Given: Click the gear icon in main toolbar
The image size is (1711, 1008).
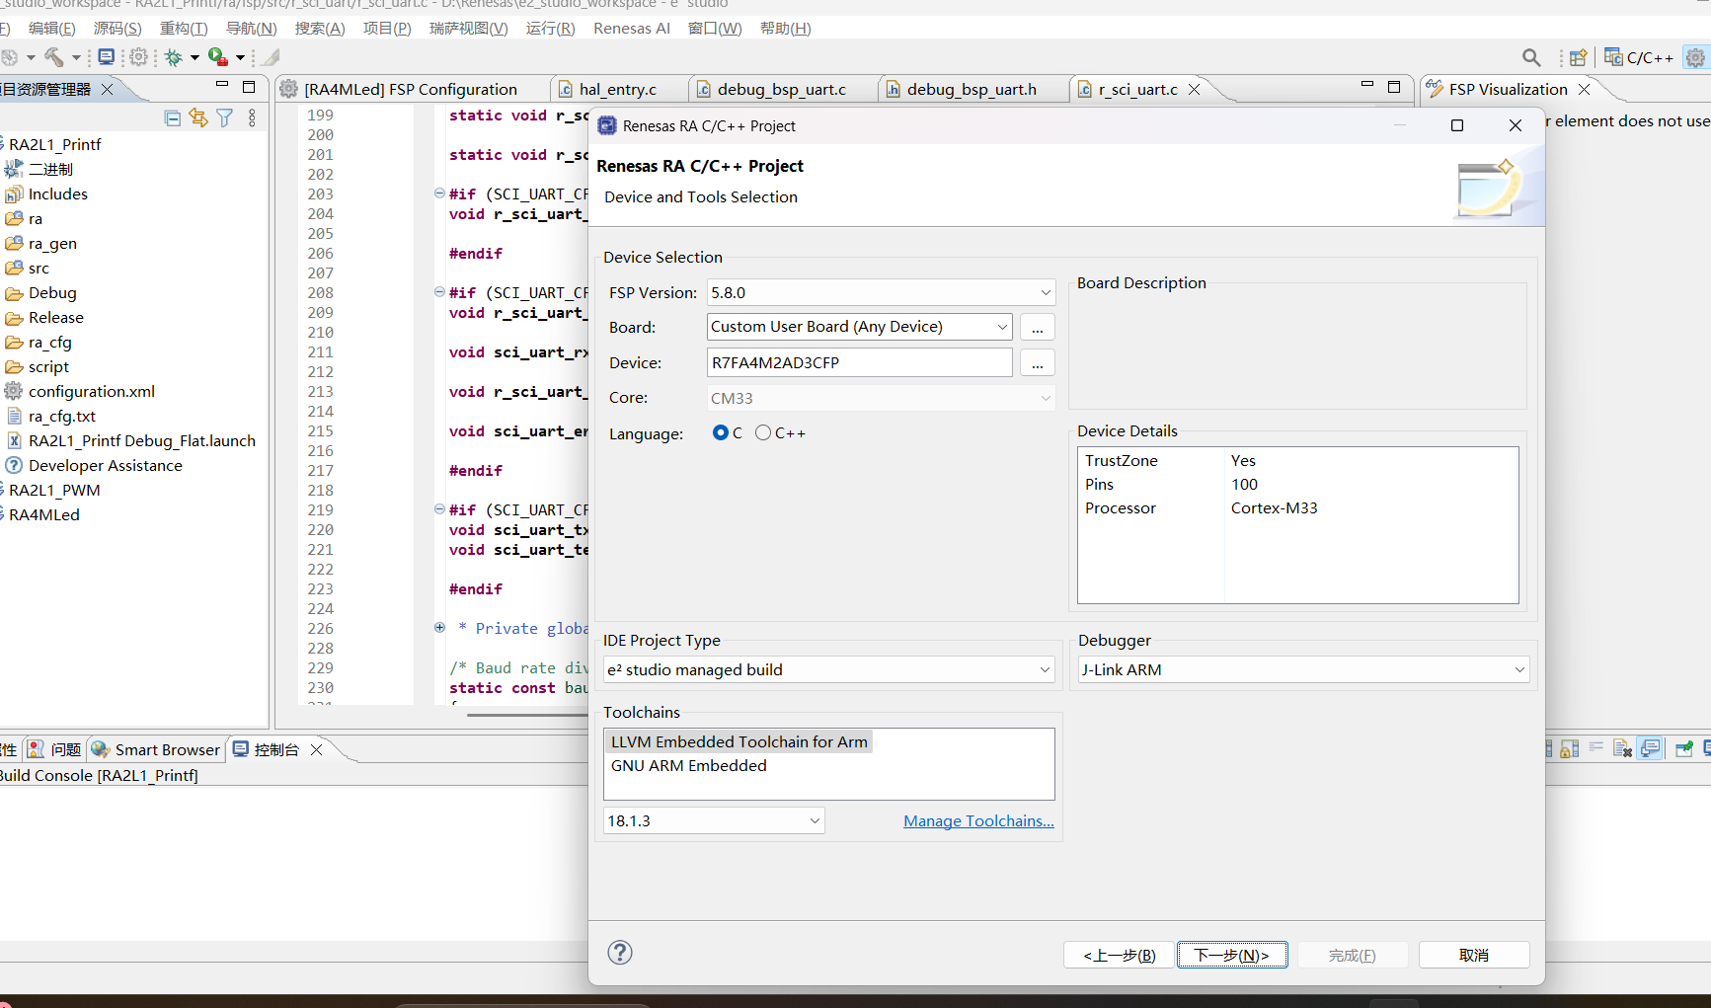Looking at the screenshot, I should (139, 57).
